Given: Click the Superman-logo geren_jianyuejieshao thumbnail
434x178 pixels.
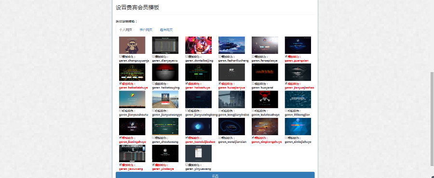Looking at the screenshot, I should 298,72.
